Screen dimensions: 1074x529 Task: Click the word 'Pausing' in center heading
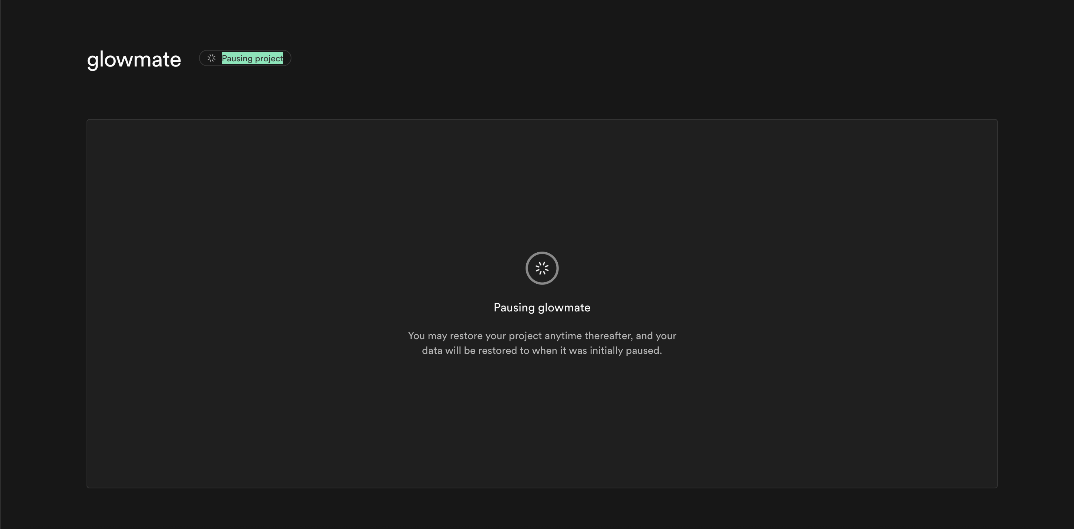click(514, 308)
